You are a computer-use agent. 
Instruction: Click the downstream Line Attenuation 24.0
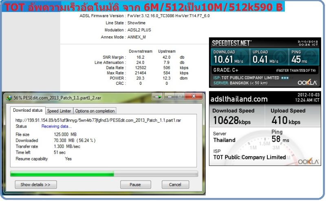[x=140, y=62]
